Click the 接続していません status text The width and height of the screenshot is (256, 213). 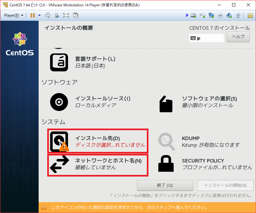pyautogui.click(x=95, y=167)
